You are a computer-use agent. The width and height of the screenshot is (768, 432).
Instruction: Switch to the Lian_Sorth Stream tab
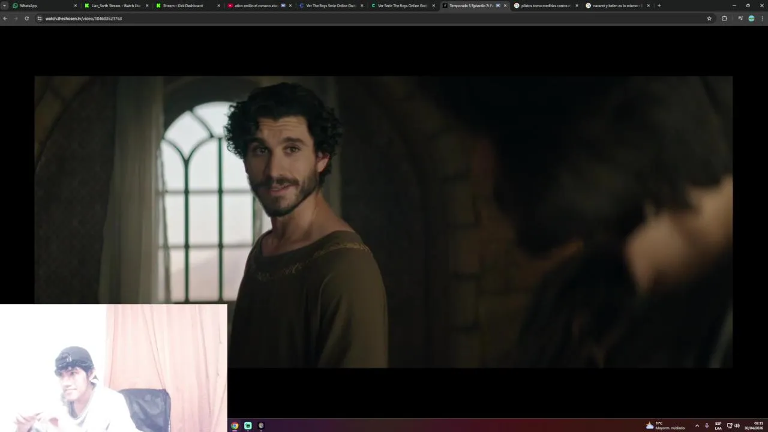click(x=116, y=5)
